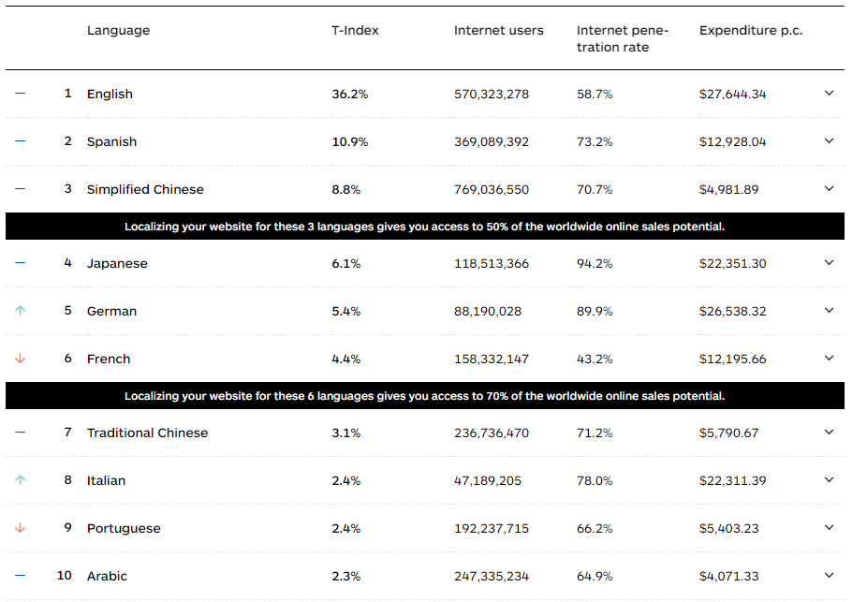
Task: Click the 50% sales potential banner
Action: (425, 227)
